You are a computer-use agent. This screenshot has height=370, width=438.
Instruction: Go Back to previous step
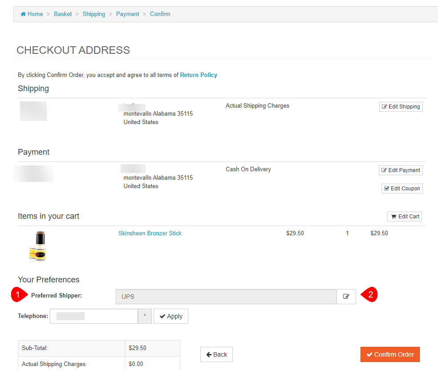click(x=216, y=354)
